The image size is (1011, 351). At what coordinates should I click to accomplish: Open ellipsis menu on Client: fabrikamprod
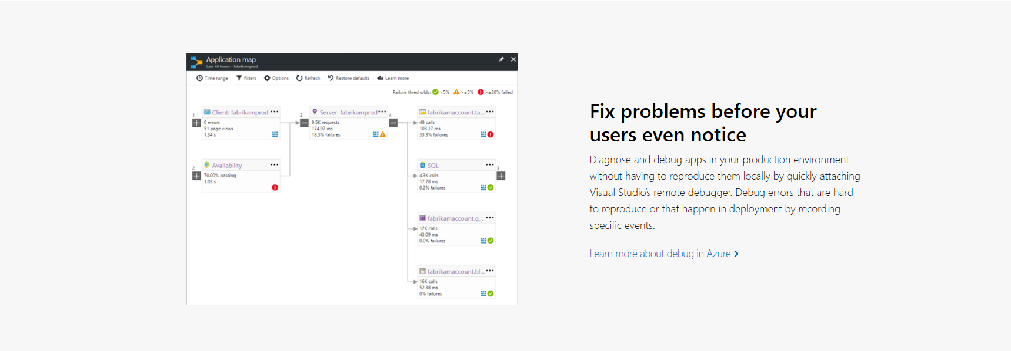click(x=274, y=112)
